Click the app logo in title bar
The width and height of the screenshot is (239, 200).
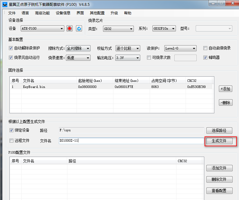tap(5, 4)
